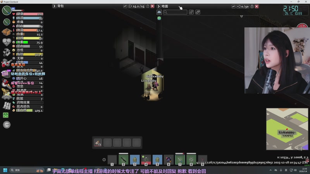Click the primary equipped weapon icon
Screen dimensions: 310x174
6,10
